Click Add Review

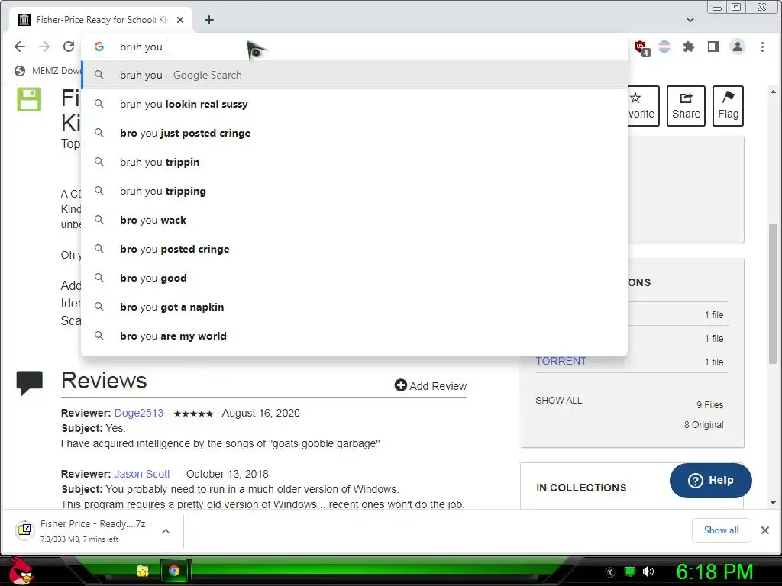coord(431,385)
